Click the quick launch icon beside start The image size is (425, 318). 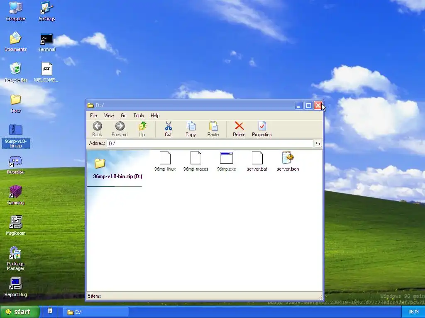(50, 311)
